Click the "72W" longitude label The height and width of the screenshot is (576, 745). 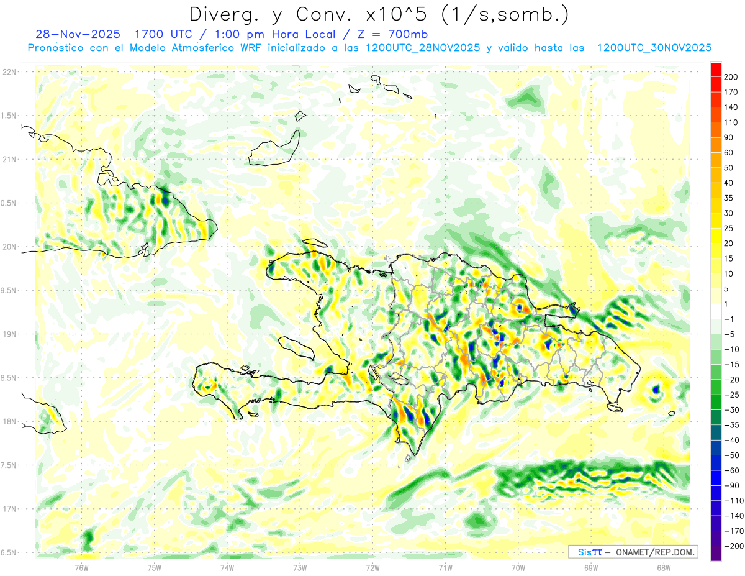pos(372,567)
